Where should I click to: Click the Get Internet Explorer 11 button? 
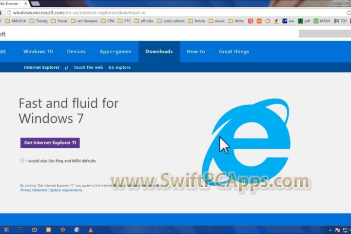point(50,143)
